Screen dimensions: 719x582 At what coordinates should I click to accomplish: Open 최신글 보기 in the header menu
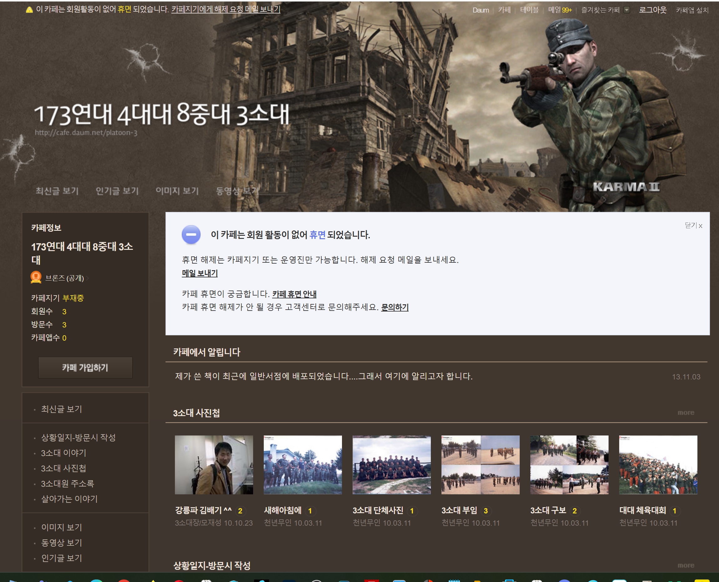(x=57, y=191)
